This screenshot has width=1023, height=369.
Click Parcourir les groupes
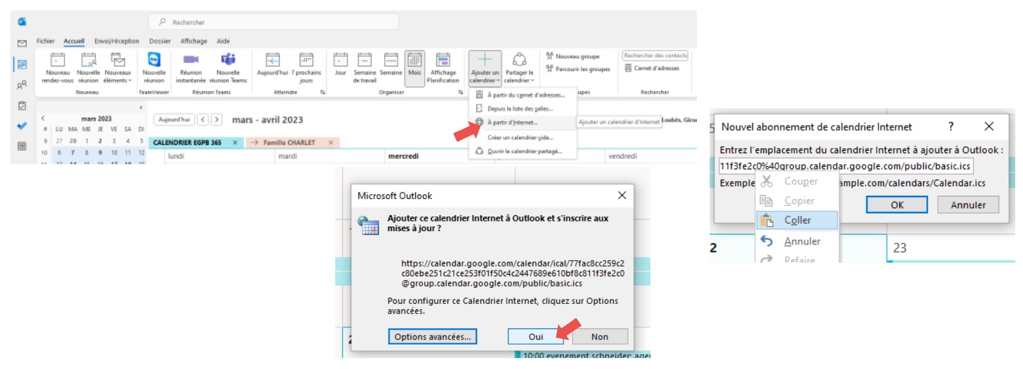pos(578,69)
